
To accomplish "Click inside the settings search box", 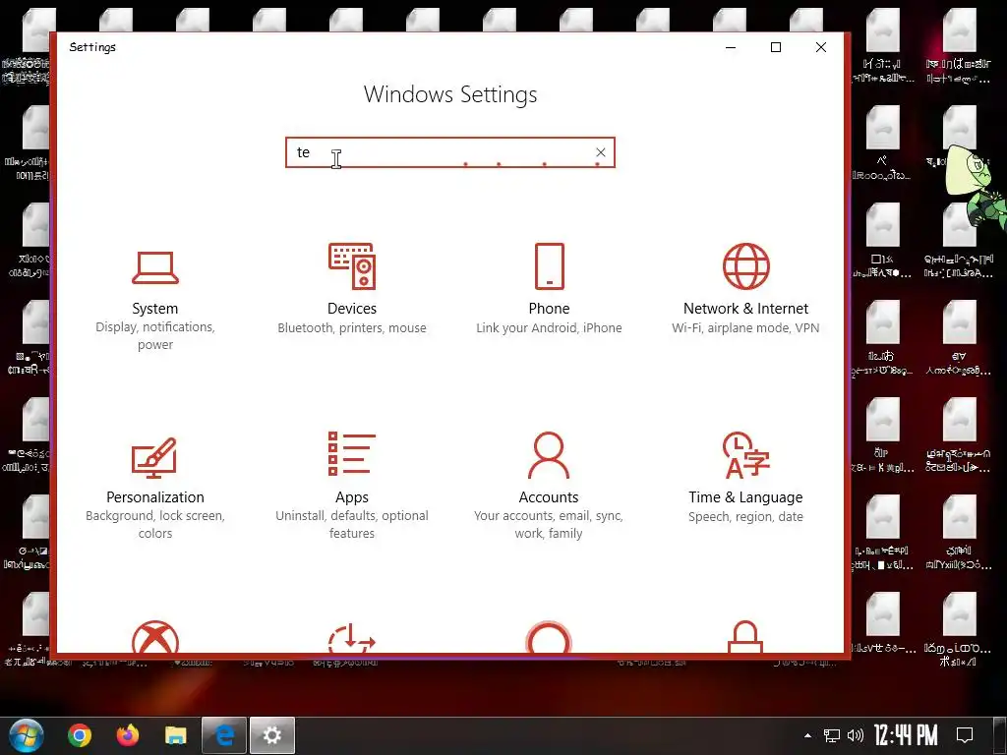I will (x=449, y=152).
